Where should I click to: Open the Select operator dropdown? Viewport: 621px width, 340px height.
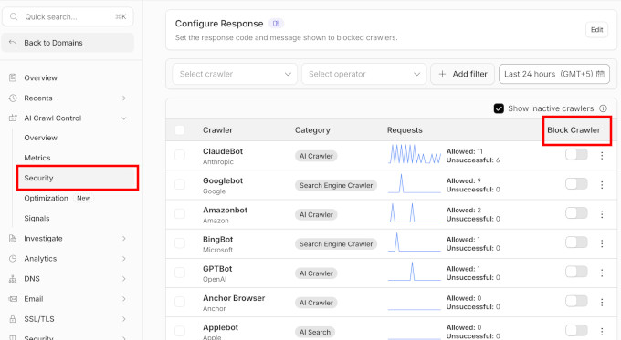coord(364,74)
